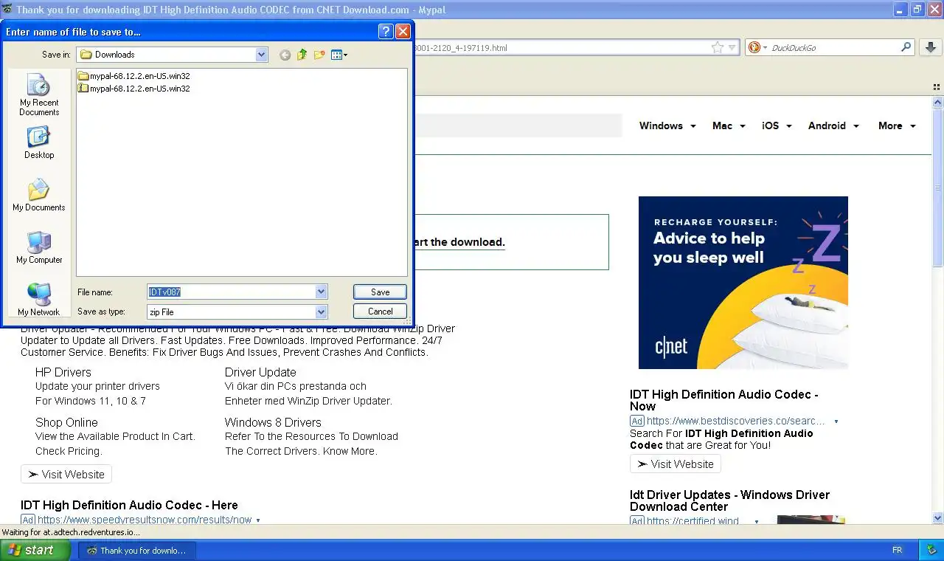This screenshot has height=561, width=944.
Task: Open the Android category dropdown
Action: 833,125
